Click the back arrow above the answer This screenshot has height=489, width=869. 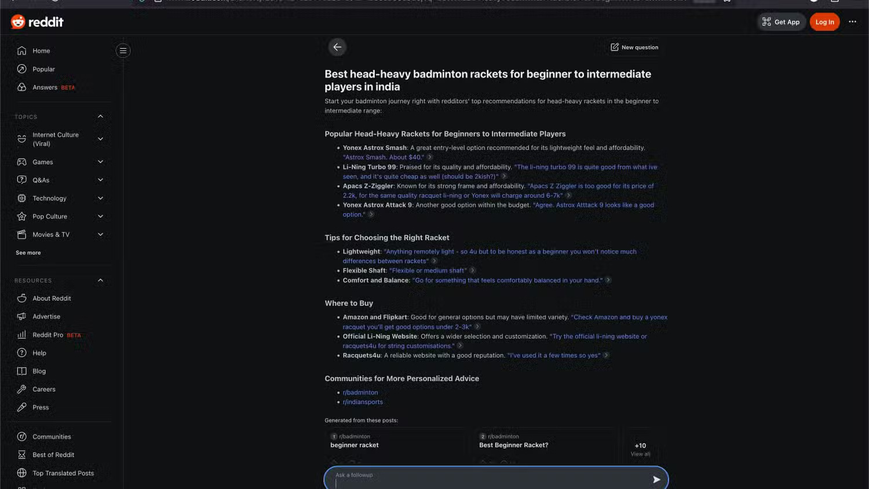338,47
